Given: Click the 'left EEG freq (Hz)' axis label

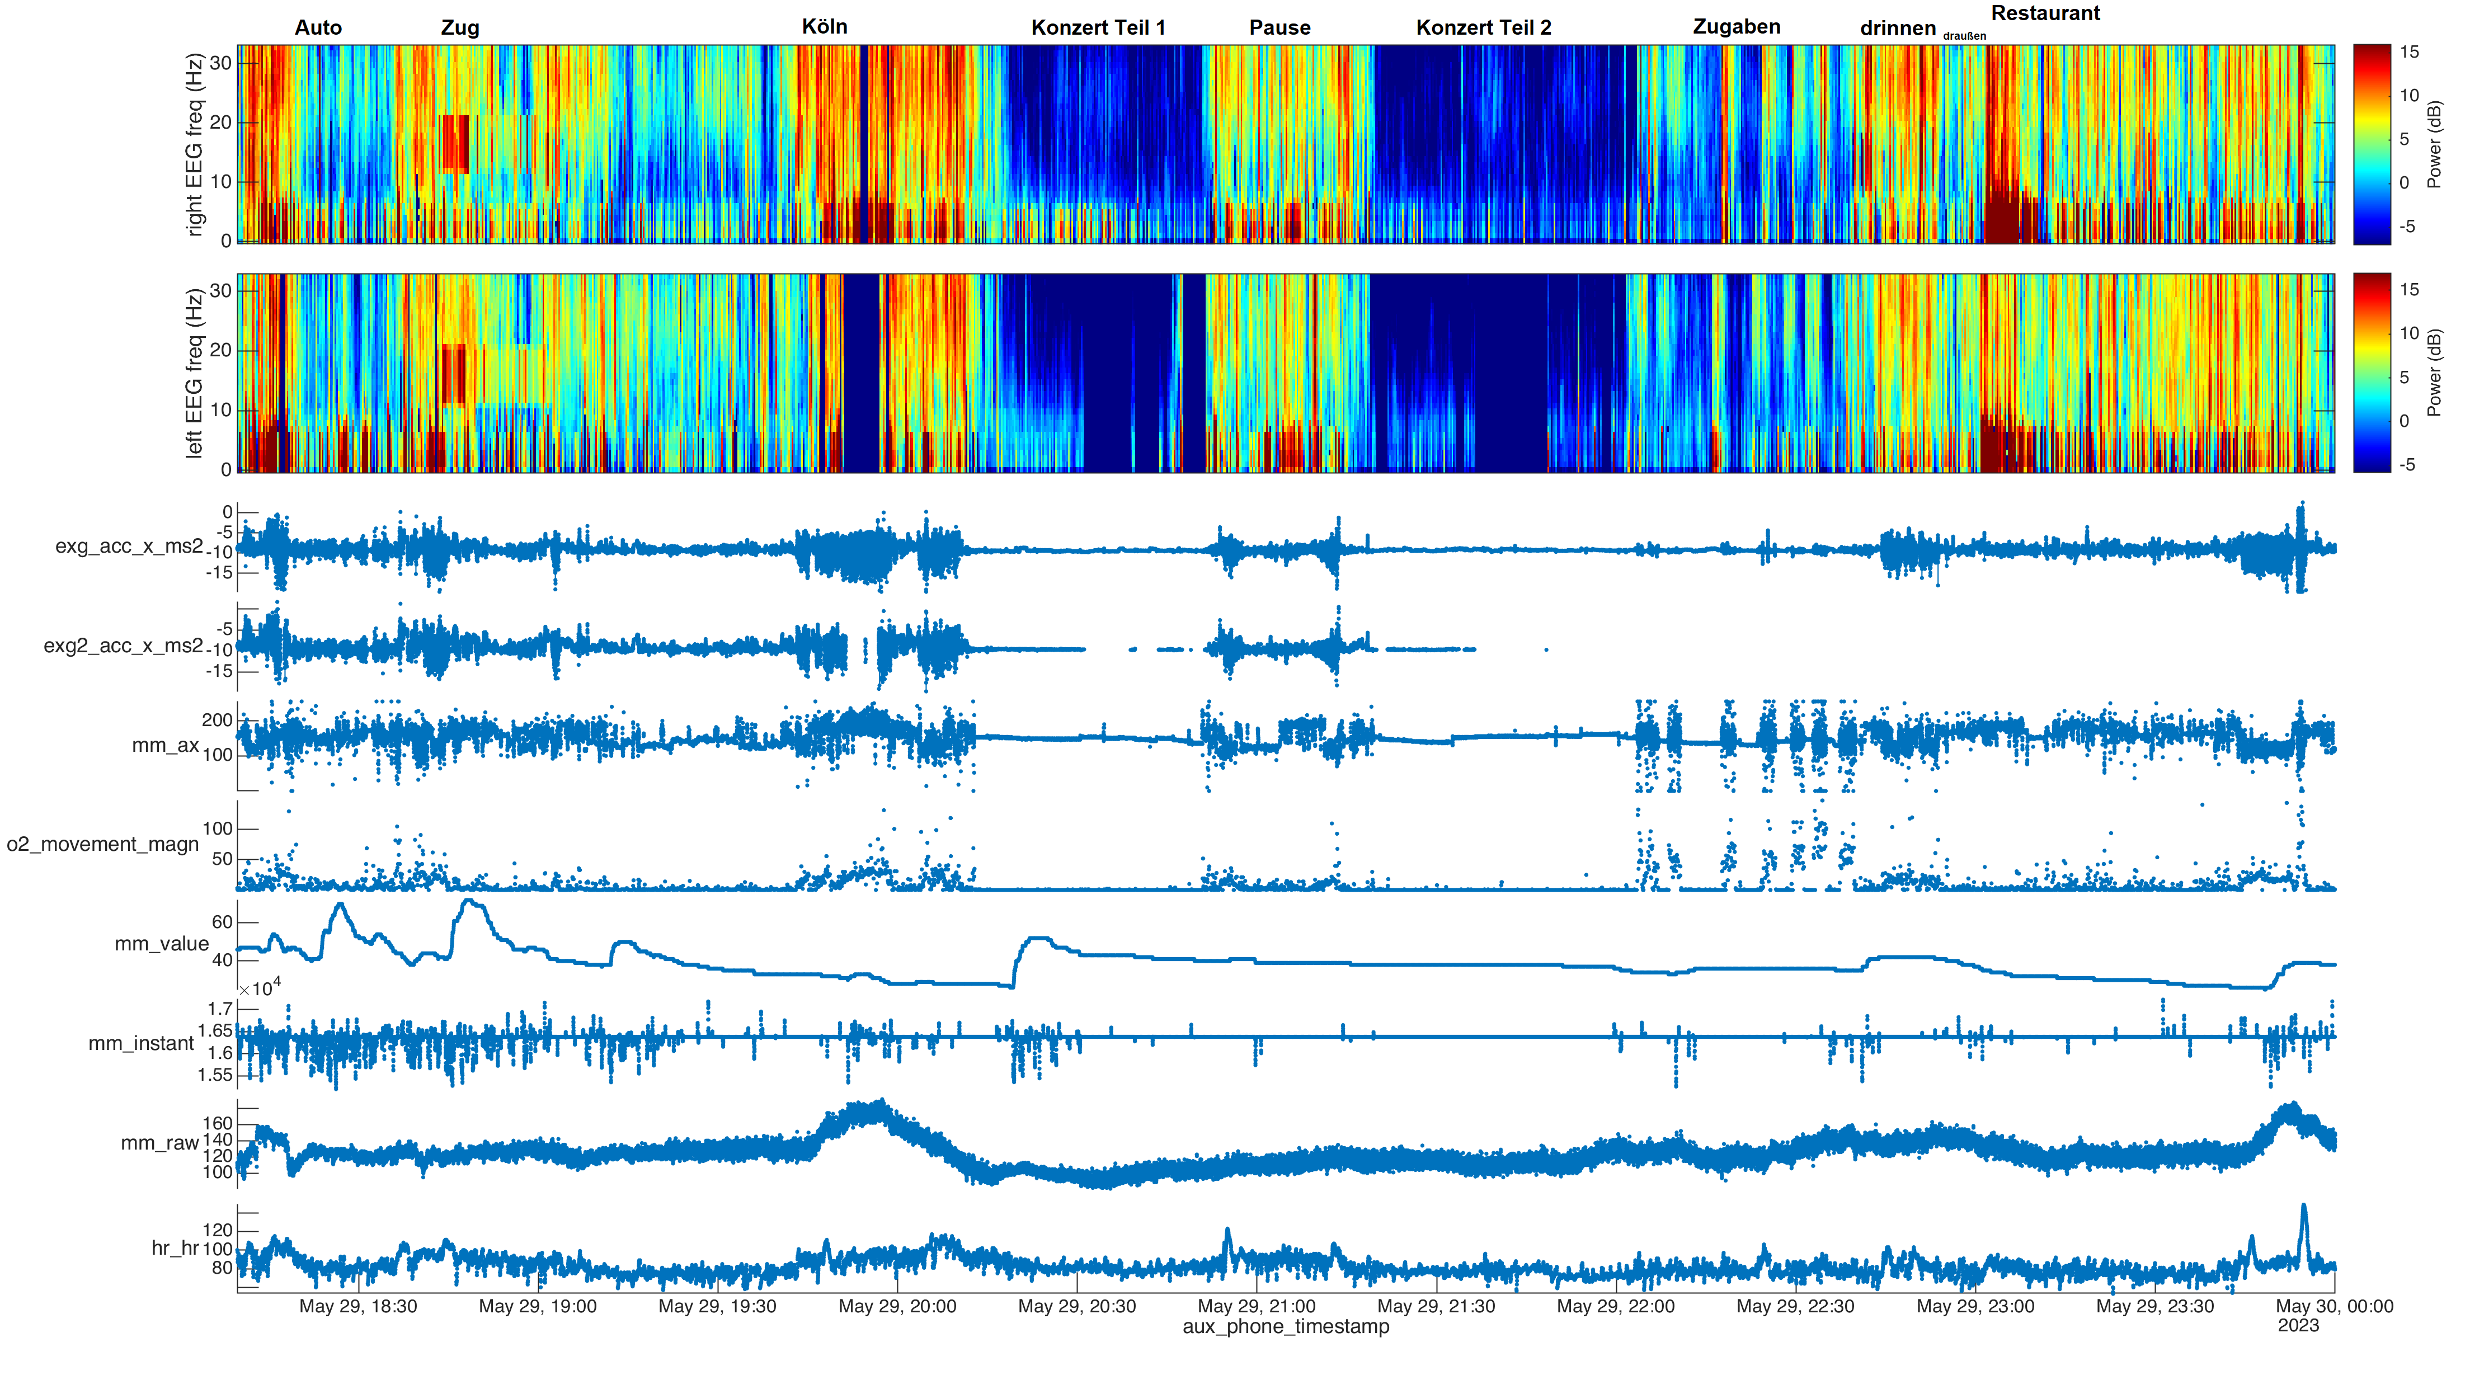Looking at the screenshot, I should point(195,373).
